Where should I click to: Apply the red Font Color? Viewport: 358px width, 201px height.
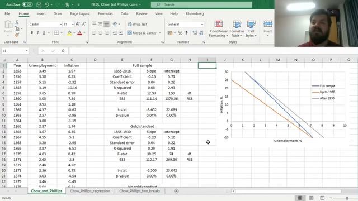79,33
